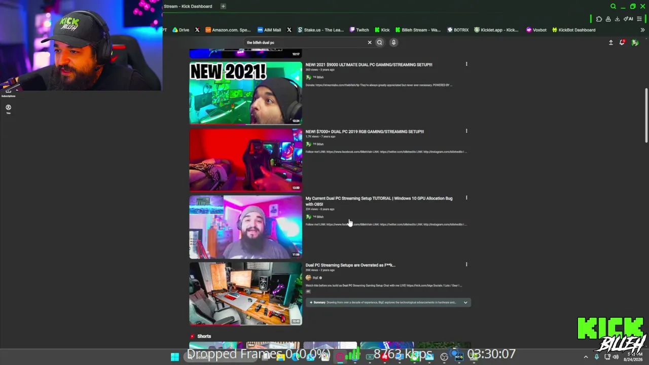Open the '$9000 ULTIMATE DUAL PC' video title
Viewport: 649px width, 365px height.
tap(369, 65)
